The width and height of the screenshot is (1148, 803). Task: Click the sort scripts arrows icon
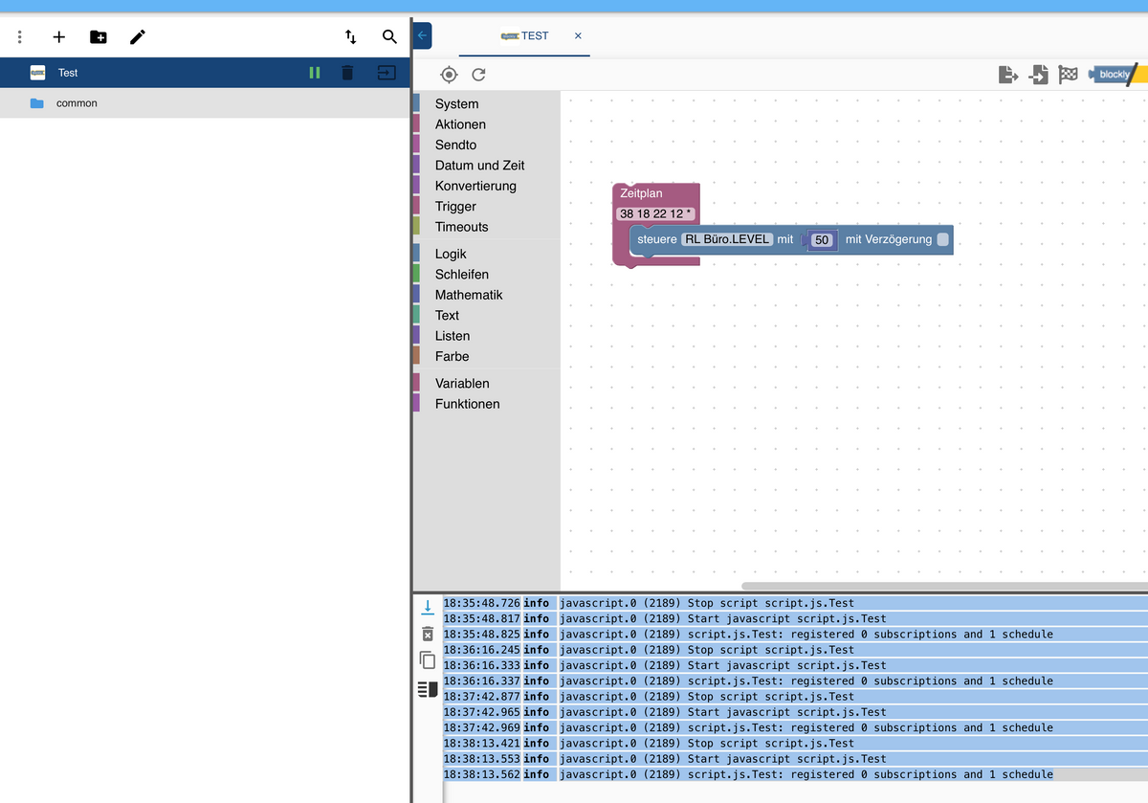351,37
